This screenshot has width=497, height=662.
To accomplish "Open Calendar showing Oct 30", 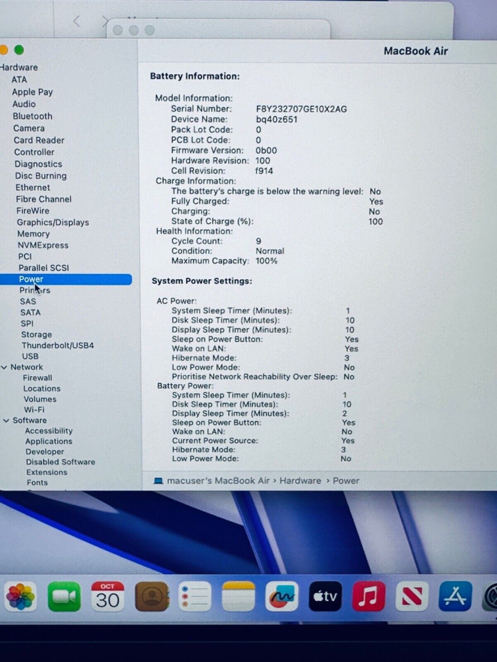I will coord(107,597).
